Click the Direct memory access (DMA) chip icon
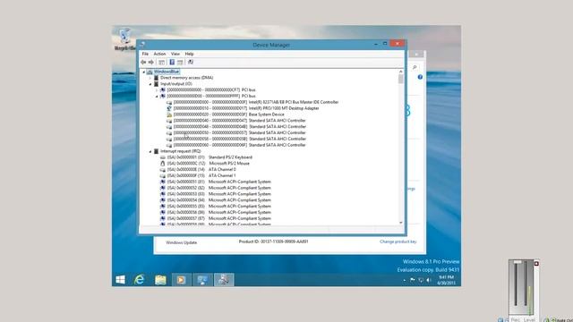 click(157, 78)
